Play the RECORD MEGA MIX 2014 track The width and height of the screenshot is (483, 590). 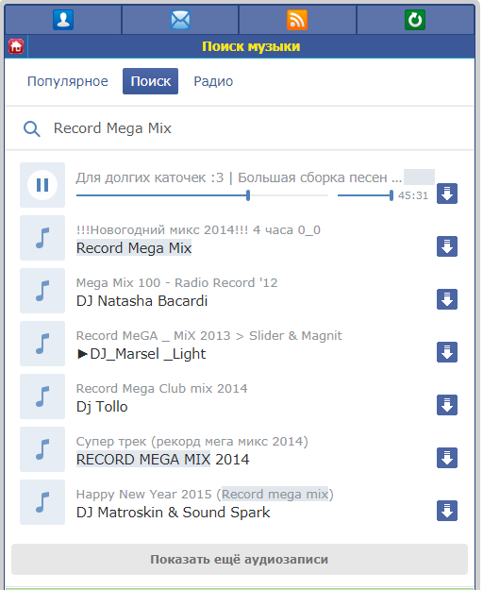click(x=42, y=449)
